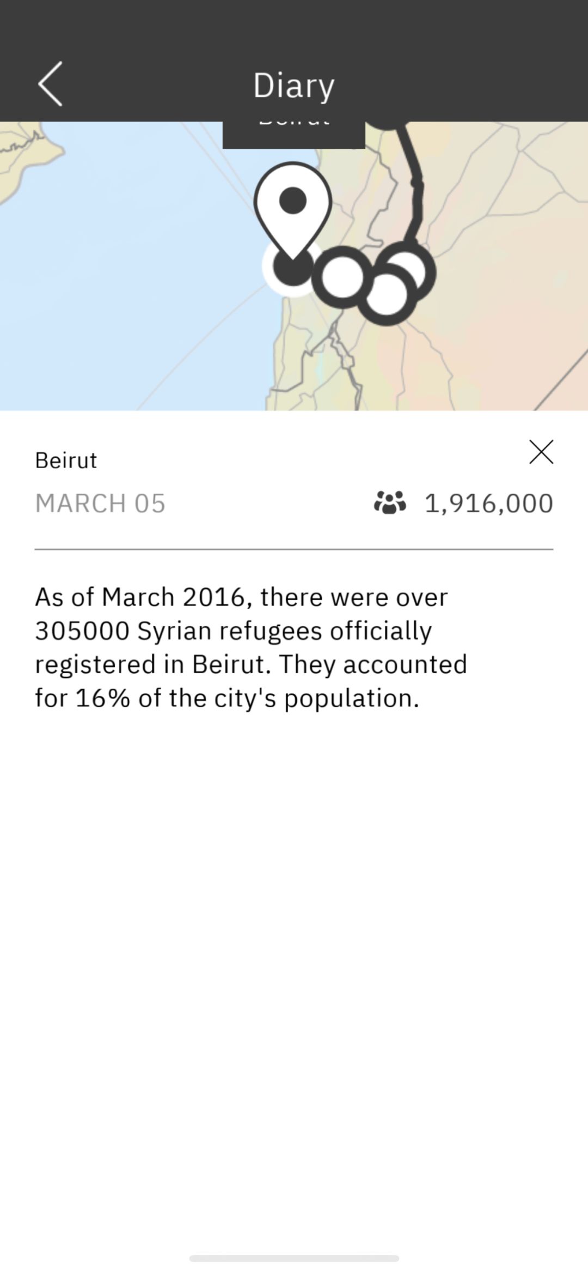The height and width of the screenshot is (1273, 588).
Task: Select the marker at top of route
Action: [388, 124]
